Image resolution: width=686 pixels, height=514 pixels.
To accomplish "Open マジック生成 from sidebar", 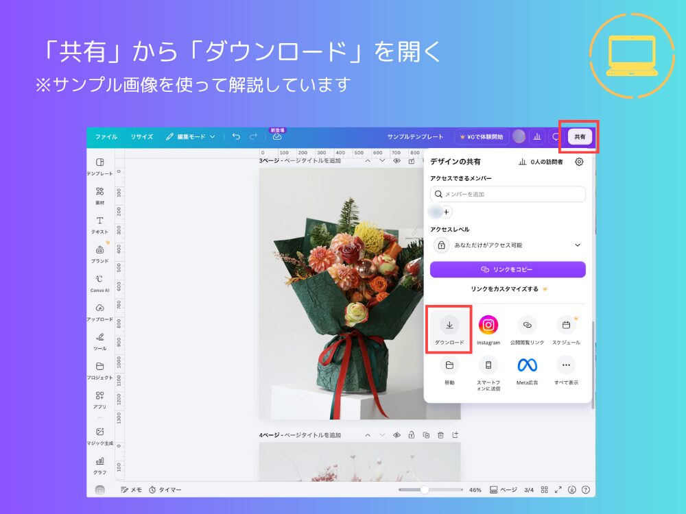I will [99, 436].
